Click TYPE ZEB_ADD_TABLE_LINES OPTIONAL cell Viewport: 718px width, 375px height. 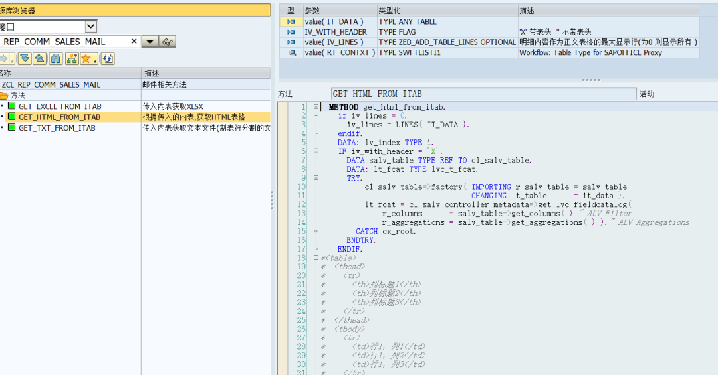447,42
